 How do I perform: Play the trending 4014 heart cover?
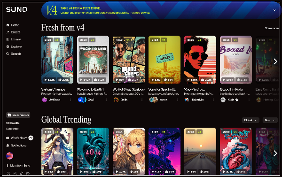point(93,151)
